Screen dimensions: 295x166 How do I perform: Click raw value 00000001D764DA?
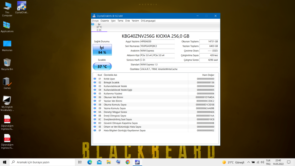(x=205, y=97)
